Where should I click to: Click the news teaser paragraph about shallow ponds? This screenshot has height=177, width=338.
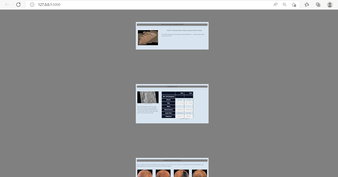coord(183,35)
